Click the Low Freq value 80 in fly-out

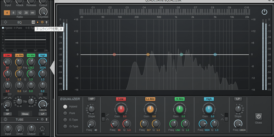point(119,130)
